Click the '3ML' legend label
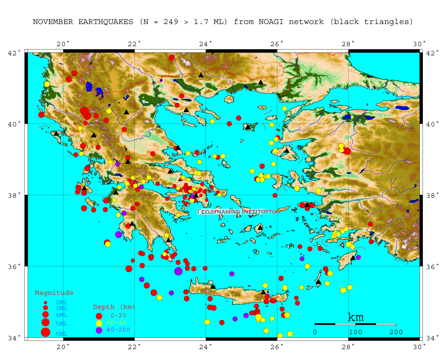 [61, 308]
